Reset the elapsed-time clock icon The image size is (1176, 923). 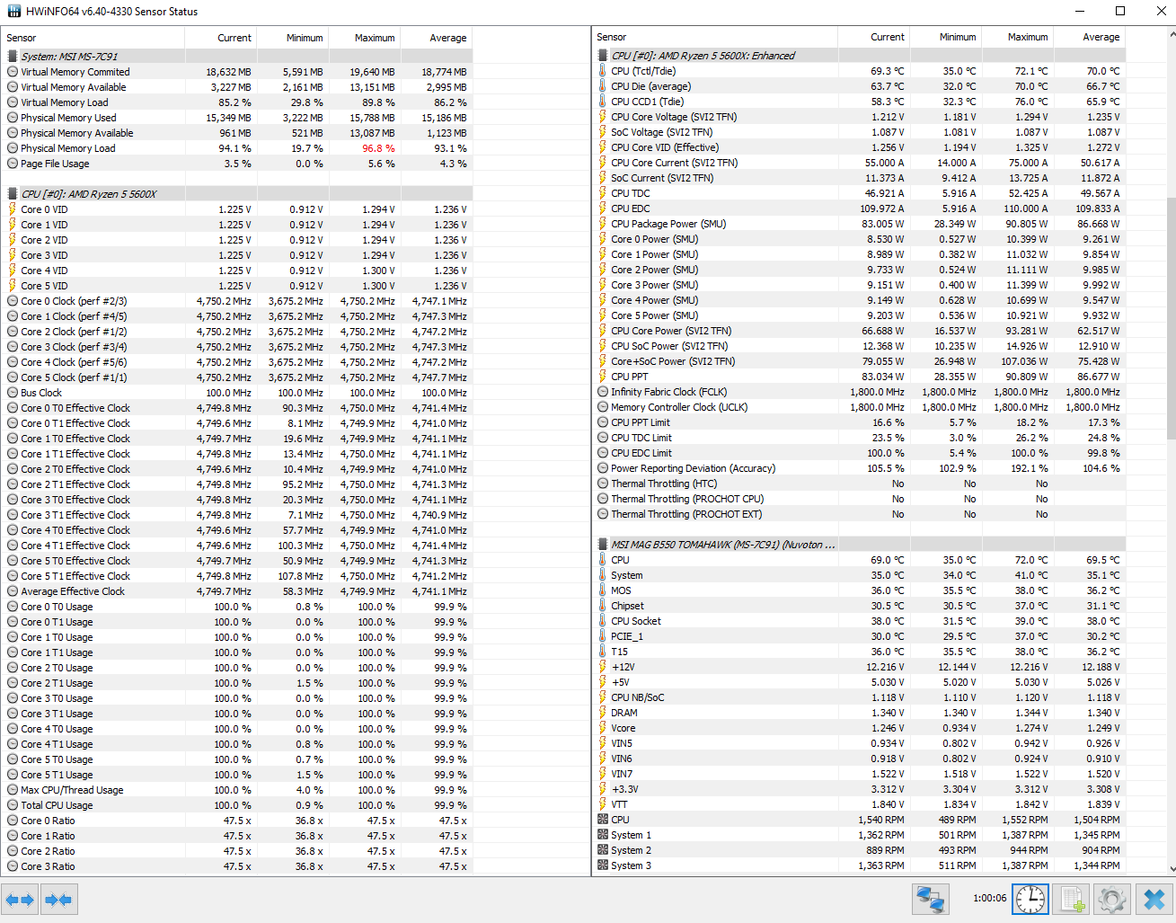(x=1030, y=899)
